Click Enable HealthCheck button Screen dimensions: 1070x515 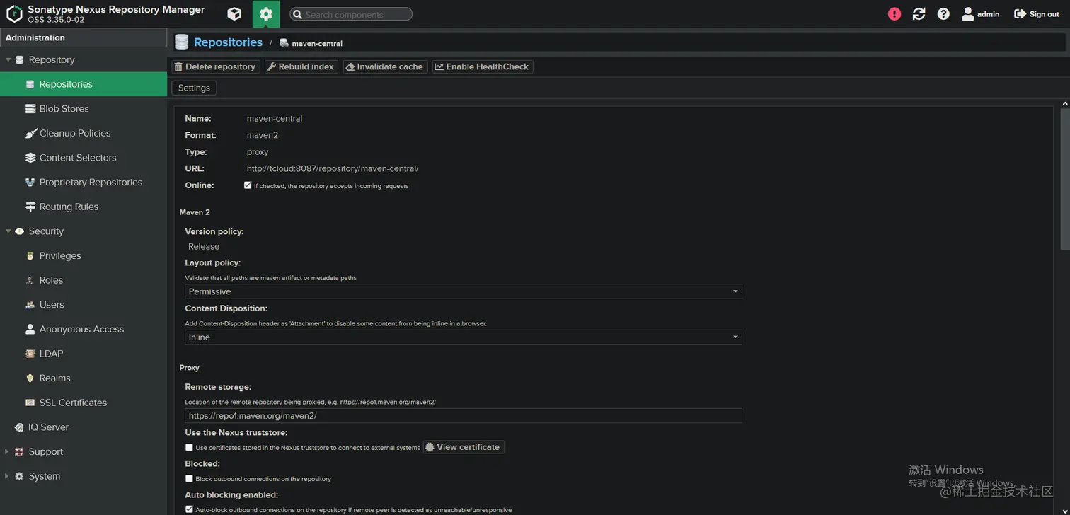point(483,66)
